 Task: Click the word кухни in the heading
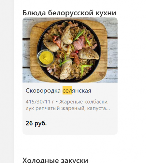106,13
